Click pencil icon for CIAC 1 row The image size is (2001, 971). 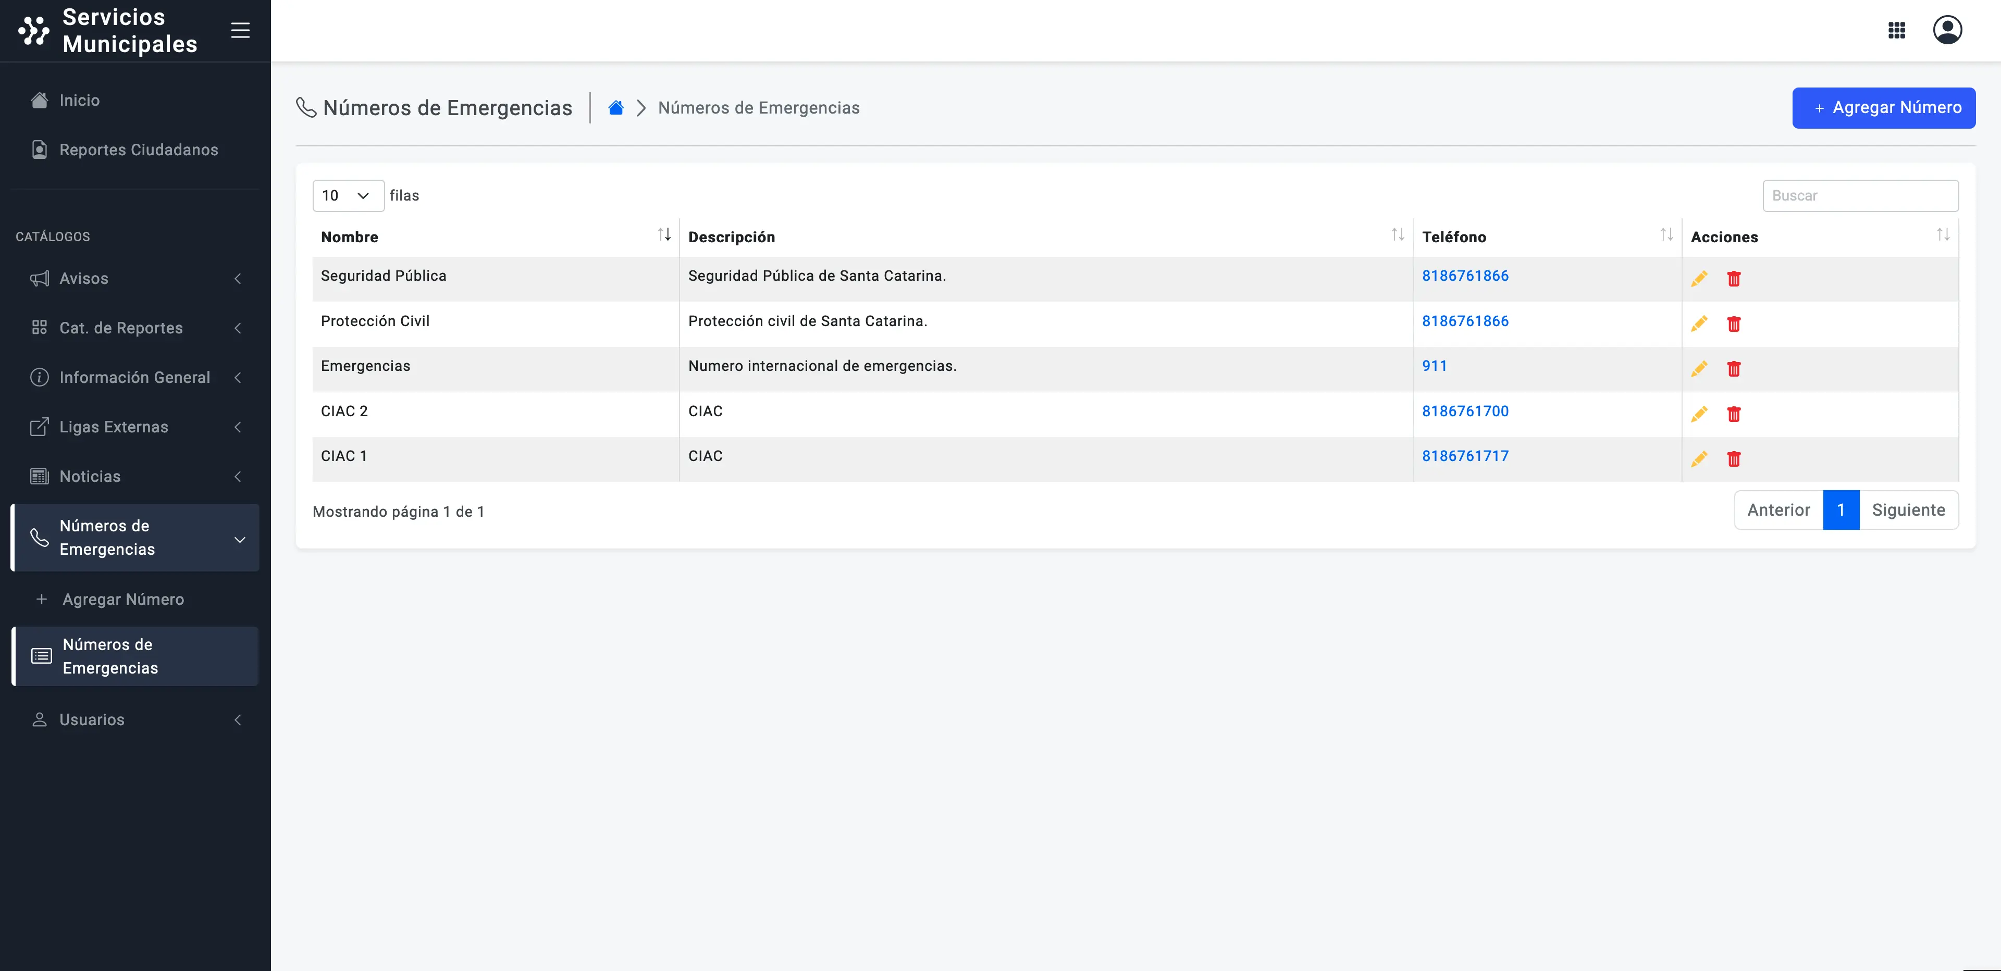click(1699, 459)
